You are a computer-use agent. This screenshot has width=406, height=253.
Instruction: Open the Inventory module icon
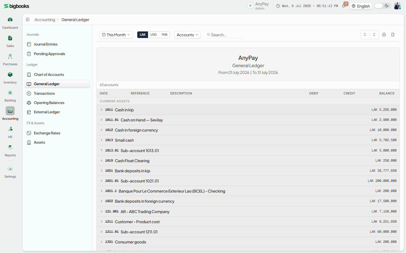10,74
